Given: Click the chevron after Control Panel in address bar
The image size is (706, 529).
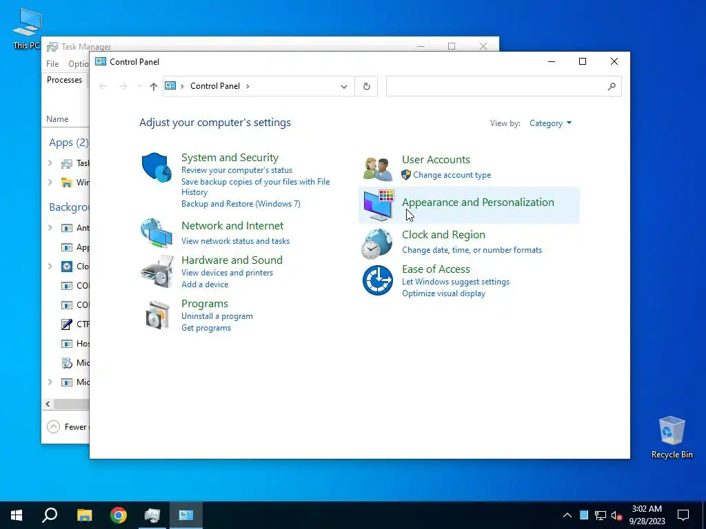Looking at the screenshot, I should coord(248,86).
